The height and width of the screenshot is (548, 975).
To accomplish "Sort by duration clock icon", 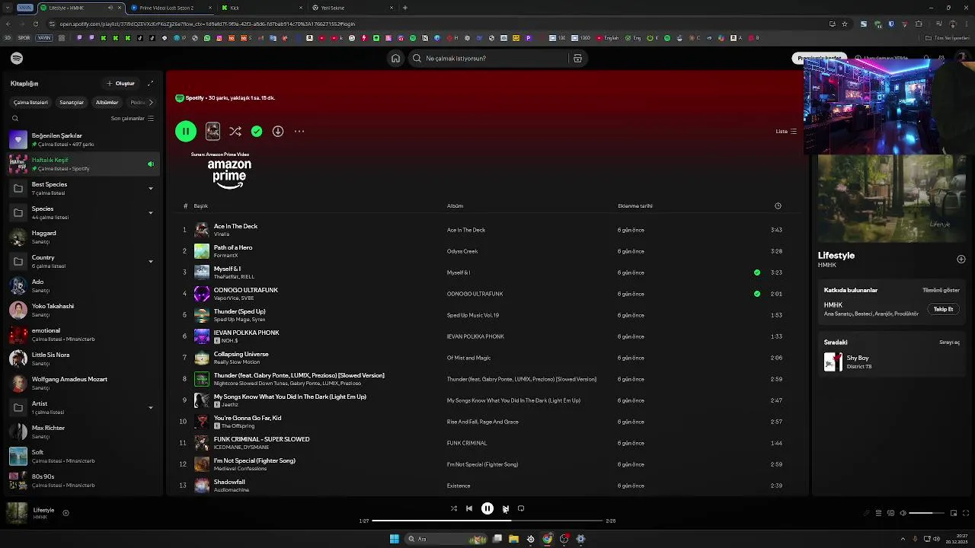I will (x=778, y=205).
